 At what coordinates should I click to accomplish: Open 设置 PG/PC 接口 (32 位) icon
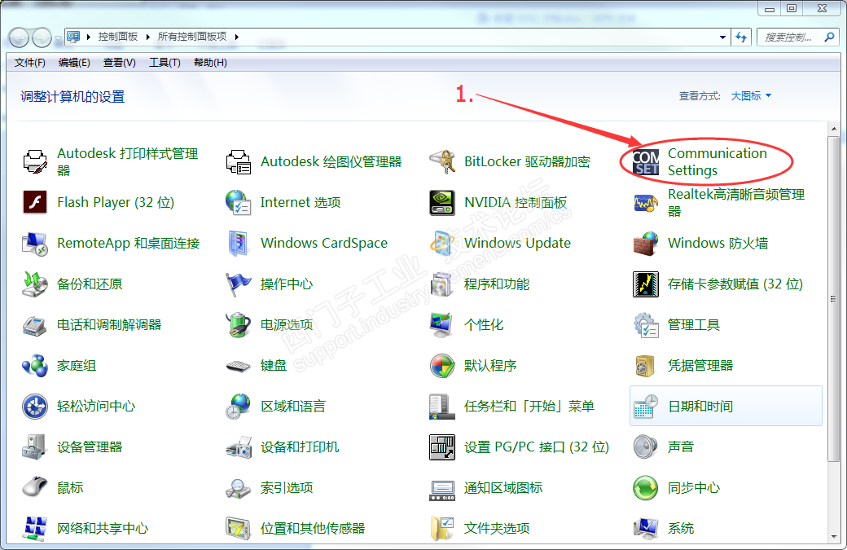click(442, 447)
